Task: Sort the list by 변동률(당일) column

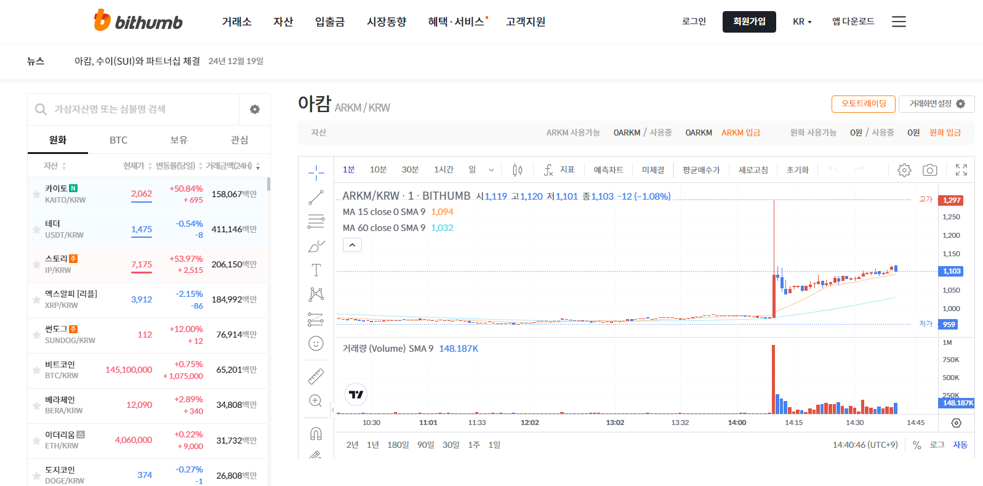Action: point(179,166)
